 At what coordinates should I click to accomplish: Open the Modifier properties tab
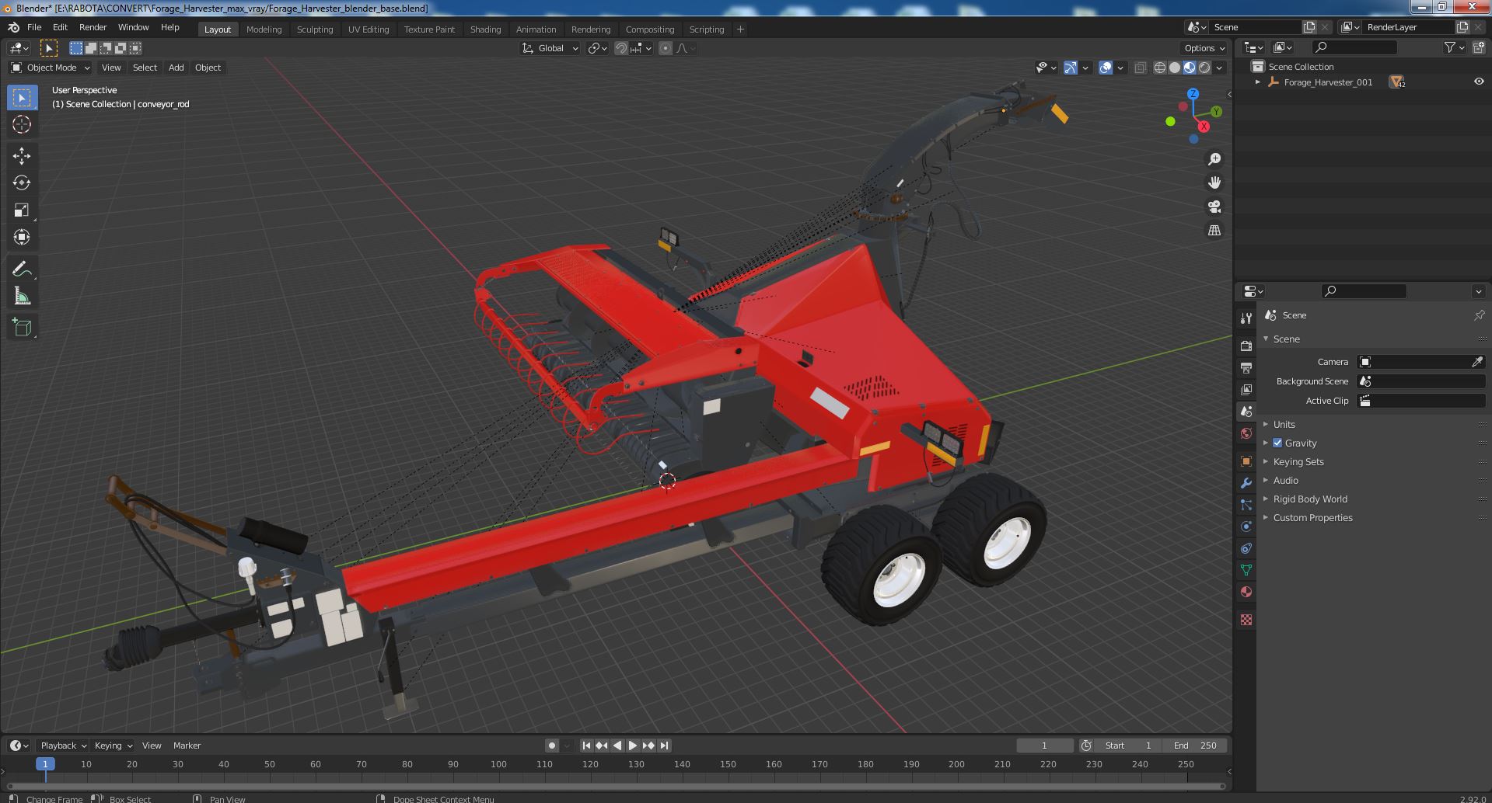tap(1246, 483)
